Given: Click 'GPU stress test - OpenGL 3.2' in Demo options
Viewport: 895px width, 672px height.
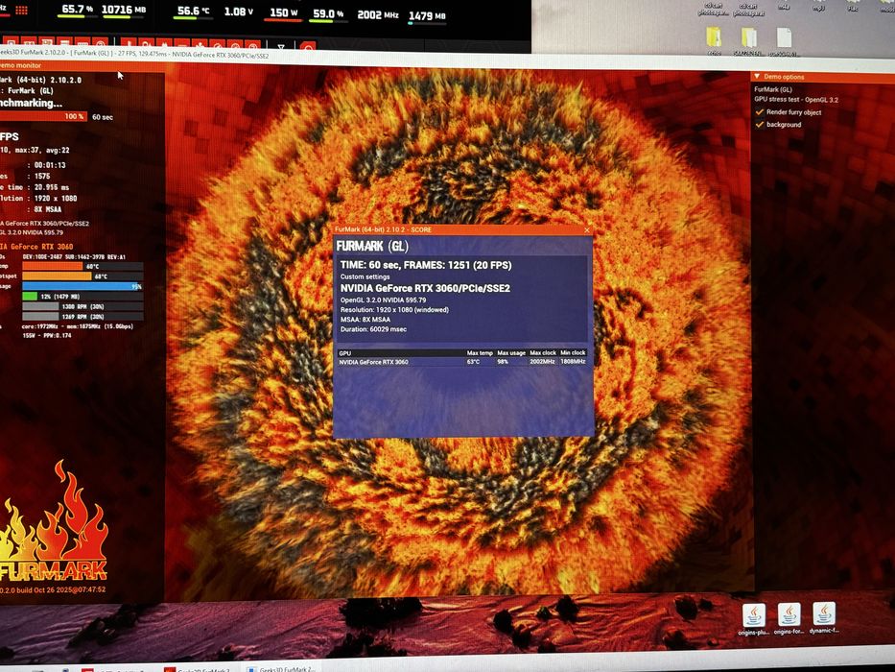Looking at the screenshot, I should (x=795, y=100).
